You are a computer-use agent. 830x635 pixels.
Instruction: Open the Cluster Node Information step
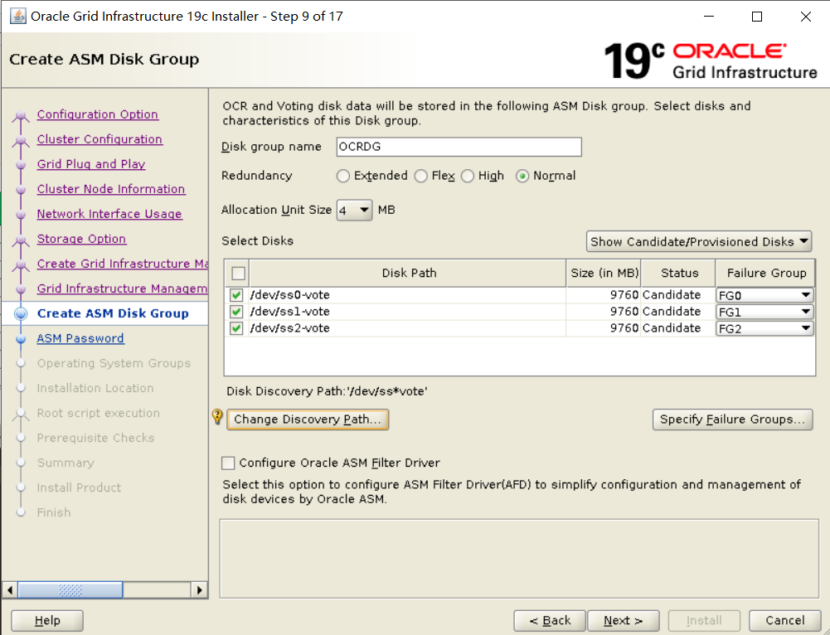pos(111,189)
